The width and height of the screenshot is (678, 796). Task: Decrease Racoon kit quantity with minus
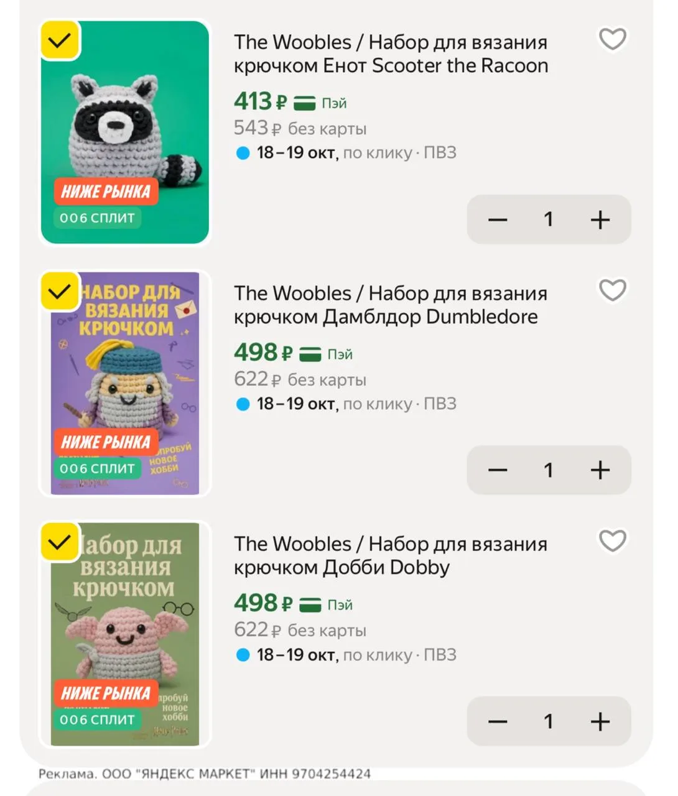click(498, 220)
